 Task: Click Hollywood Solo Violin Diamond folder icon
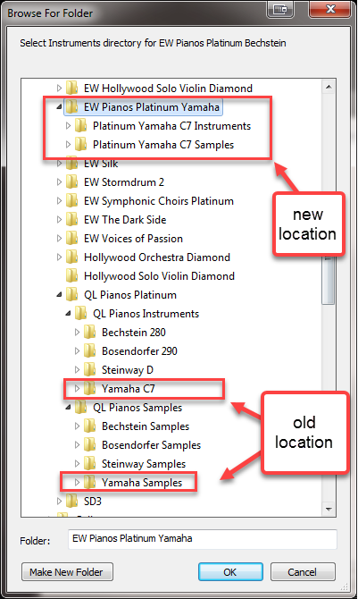71,275
